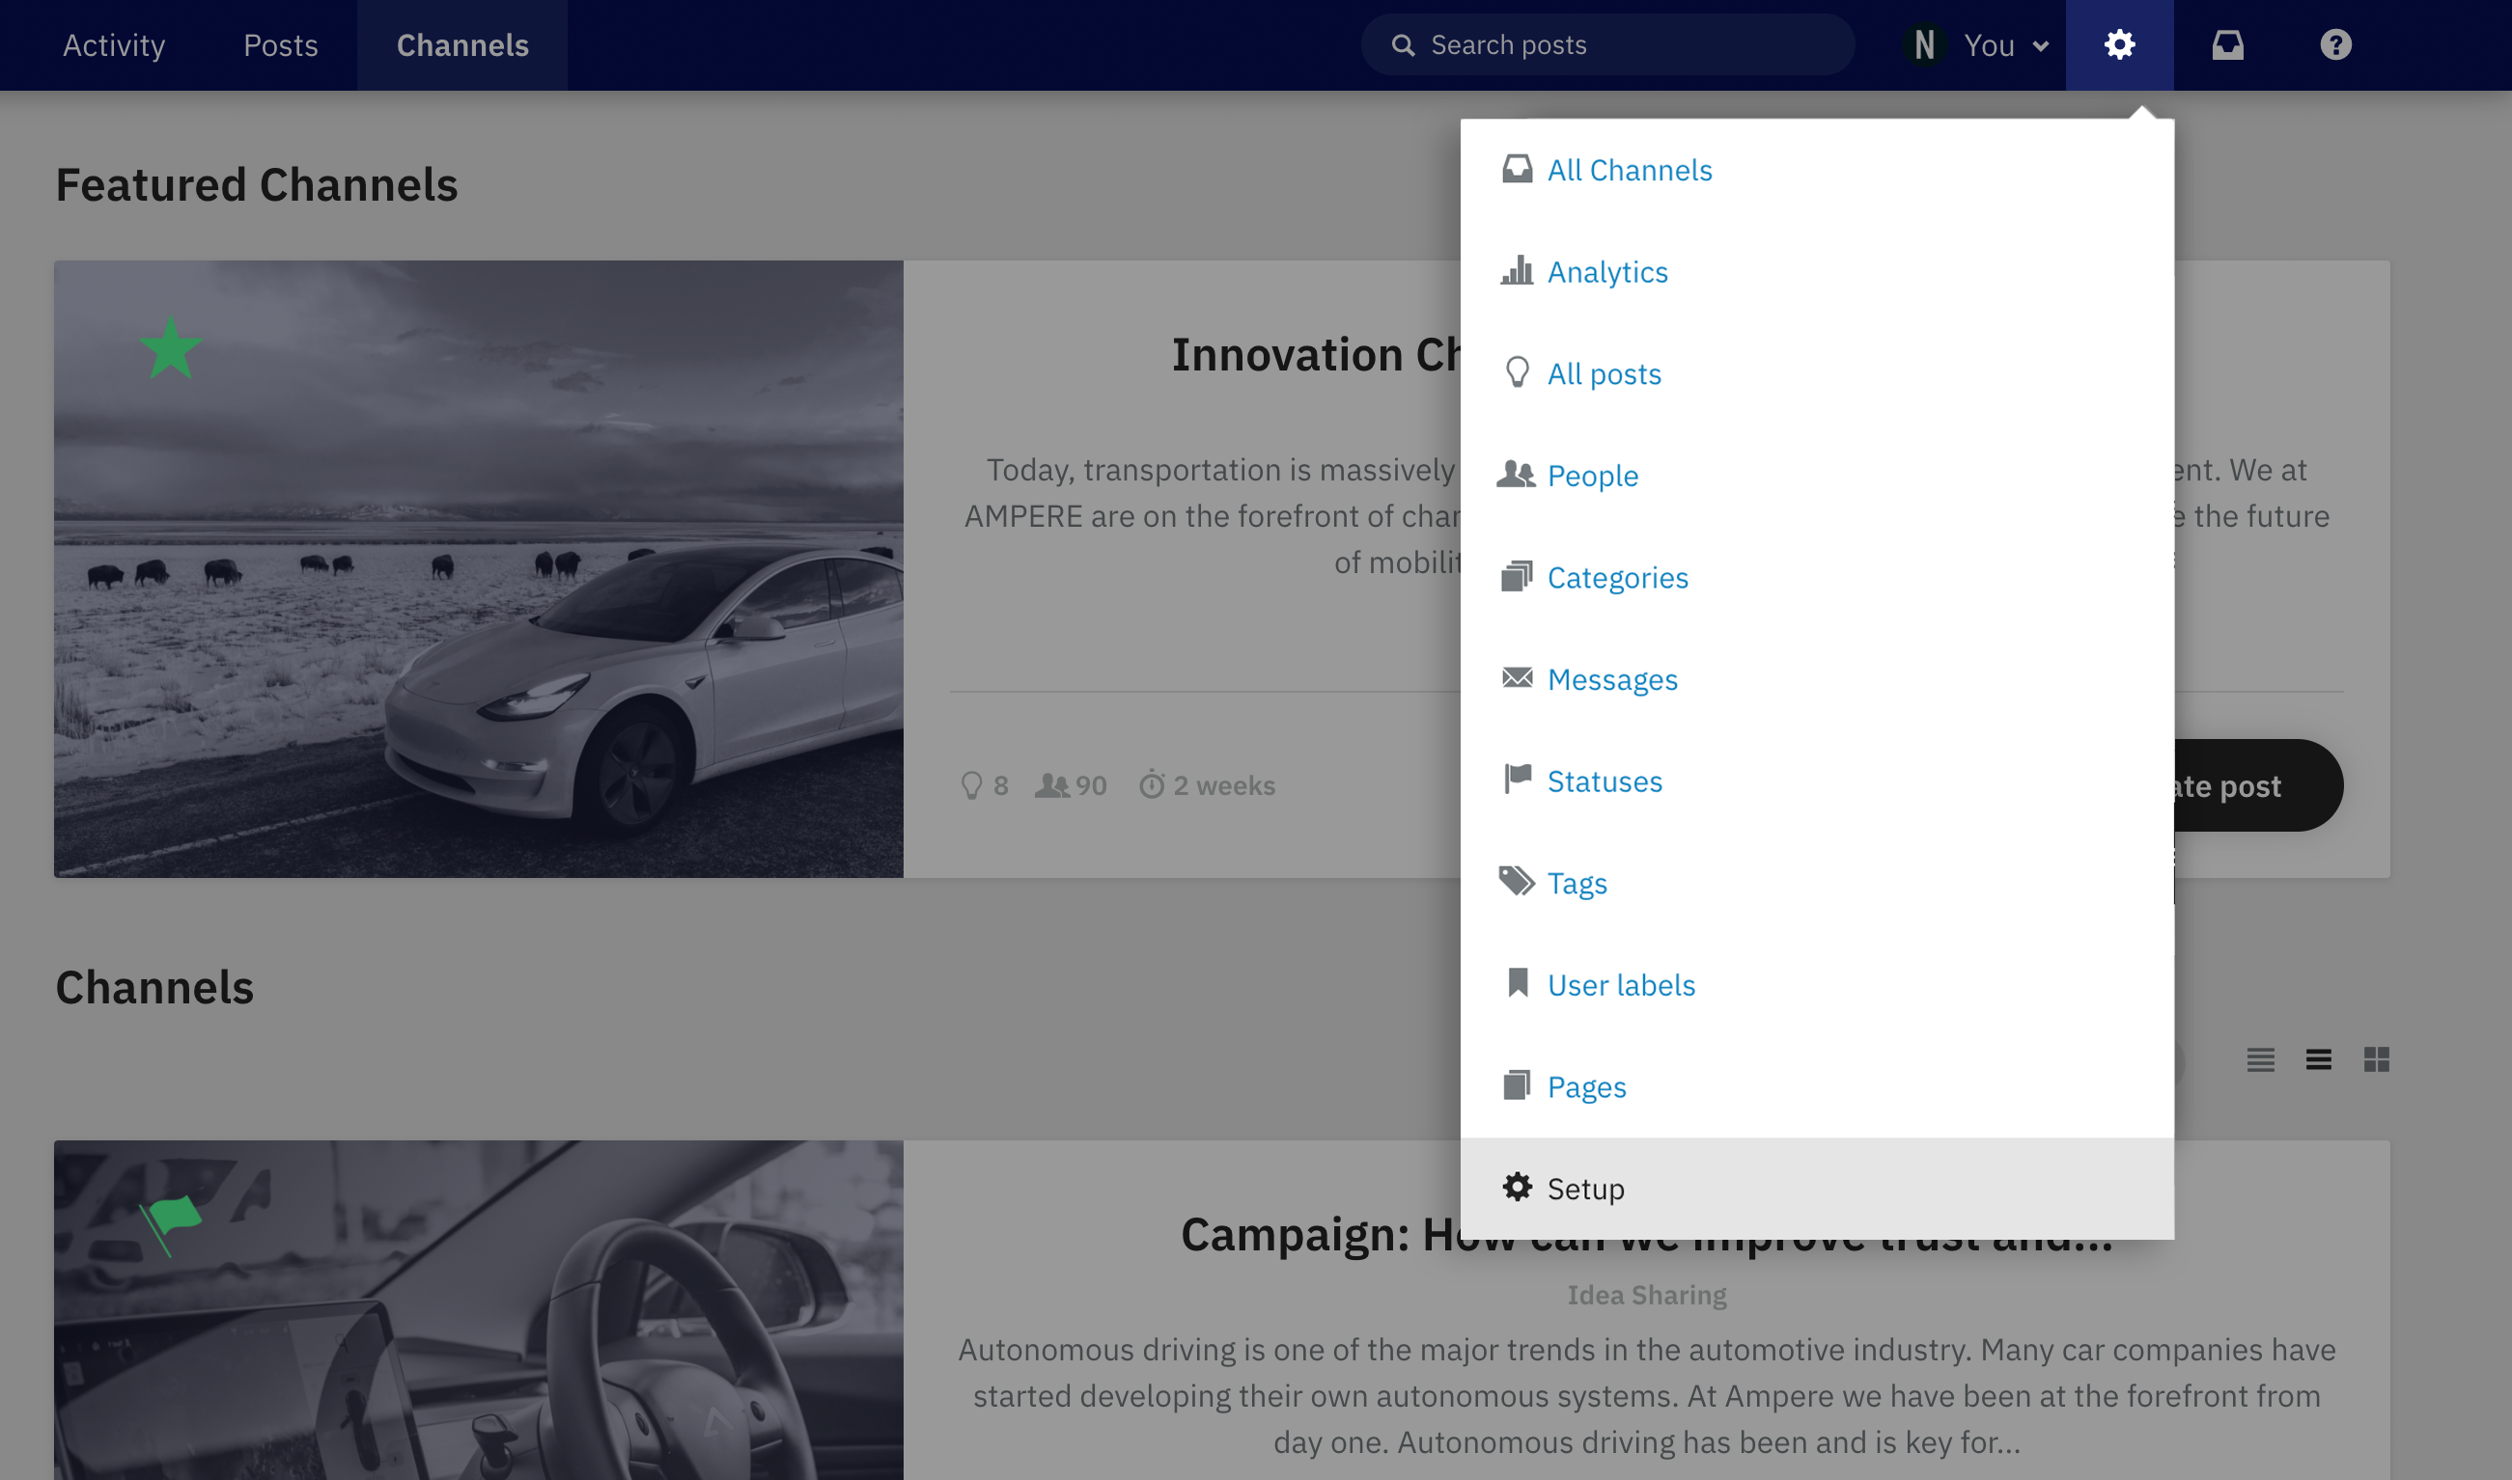This screenshot has width=2512, height=1480.
Task: Click the Setup gear icon
Action: (1517, 1187)
